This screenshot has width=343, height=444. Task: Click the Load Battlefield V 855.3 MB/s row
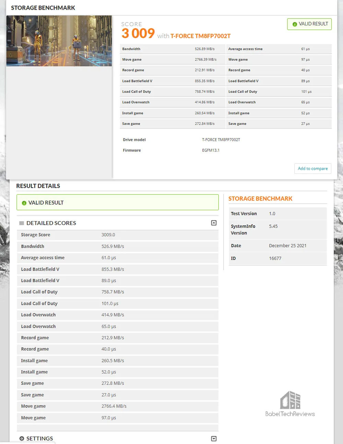(118, 269)
